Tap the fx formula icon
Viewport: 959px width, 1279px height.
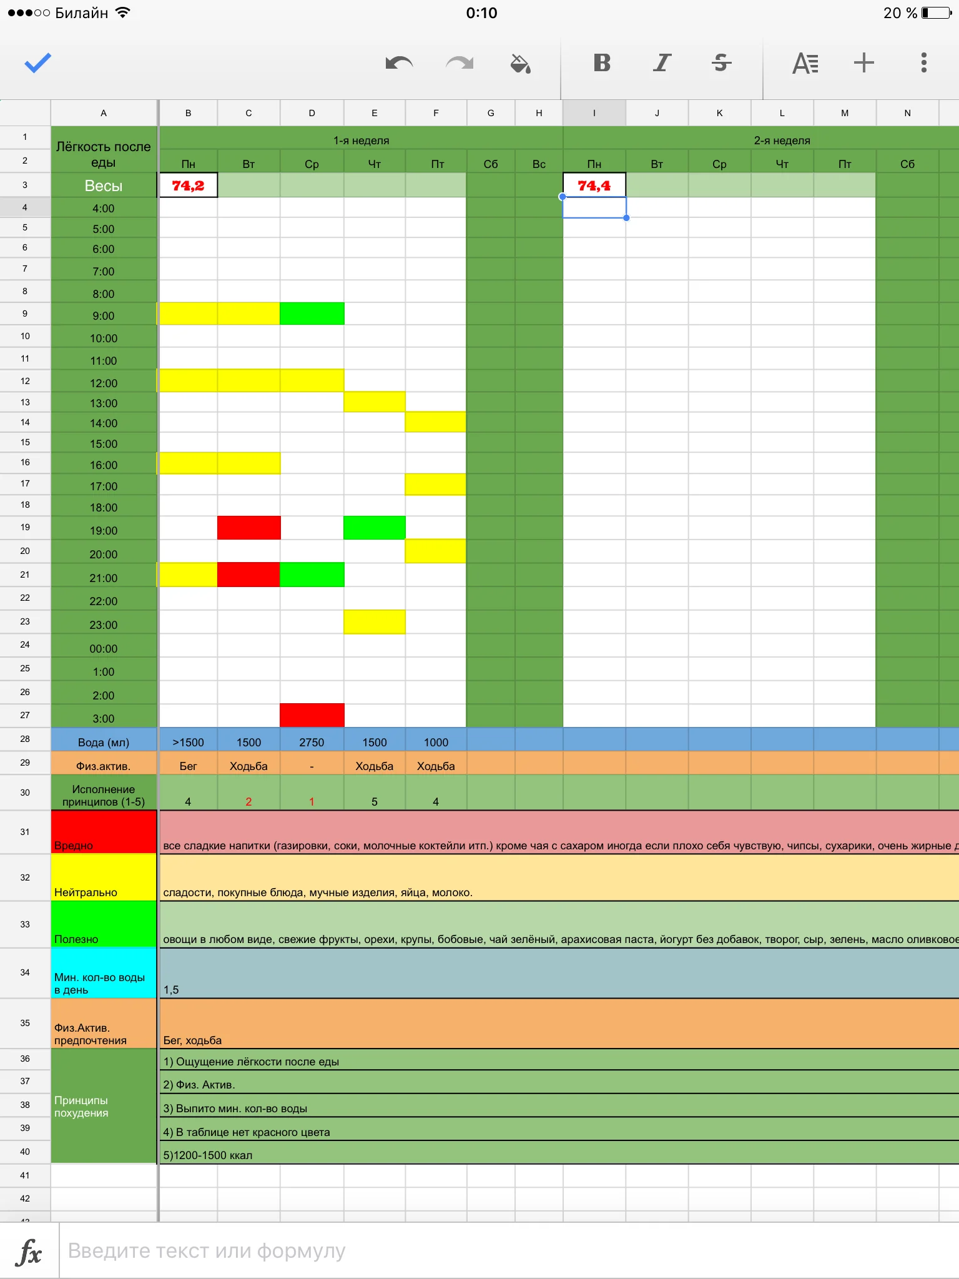pos(29,1252)
